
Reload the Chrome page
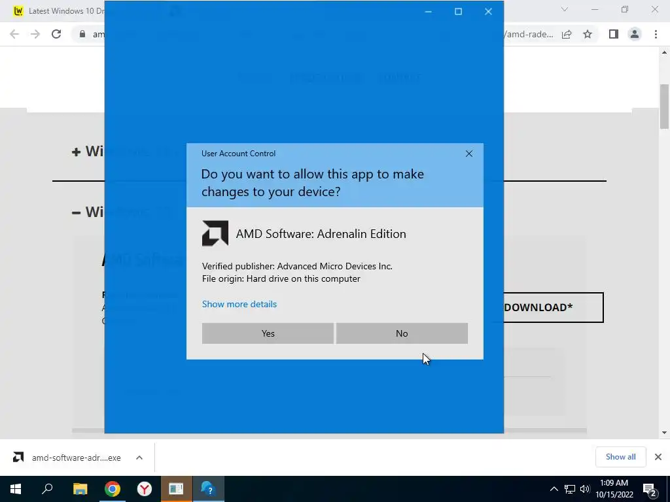point(56,34)
